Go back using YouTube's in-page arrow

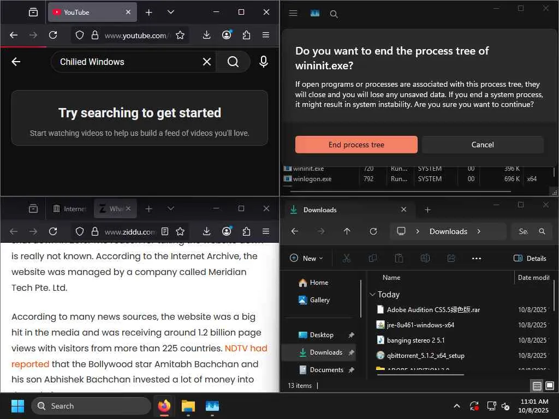click(16, 62)
